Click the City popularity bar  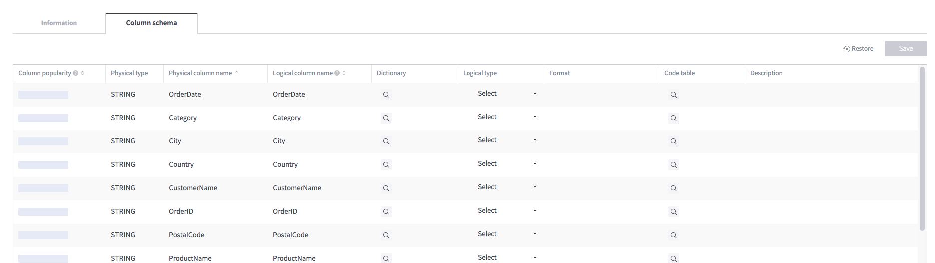coord(43,141)
